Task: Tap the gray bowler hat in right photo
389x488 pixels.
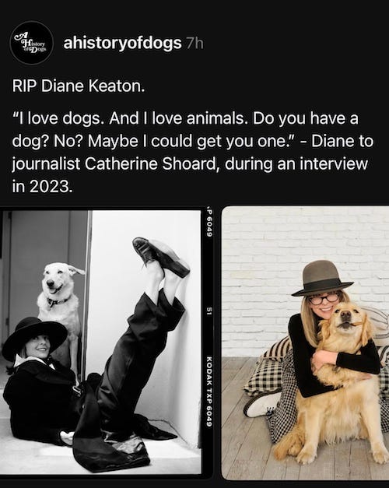Action: (322, 278)
